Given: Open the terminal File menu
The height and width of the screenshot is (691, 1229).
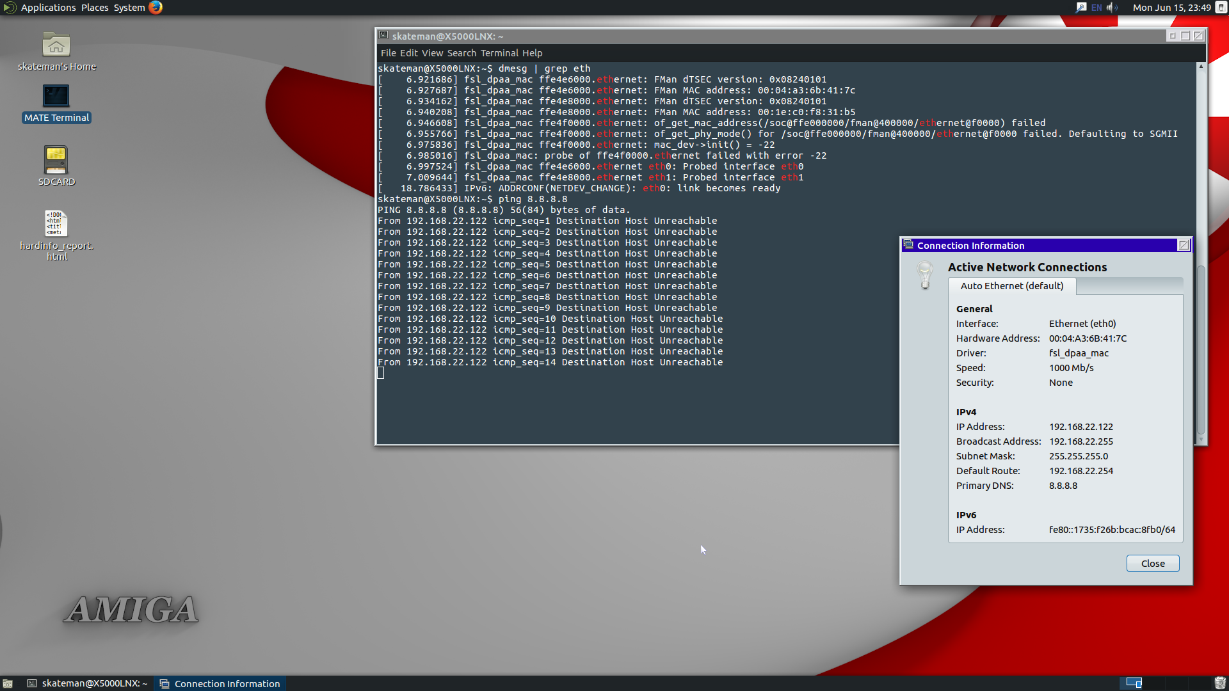Looking at the screenshot, I should (389, 53).
